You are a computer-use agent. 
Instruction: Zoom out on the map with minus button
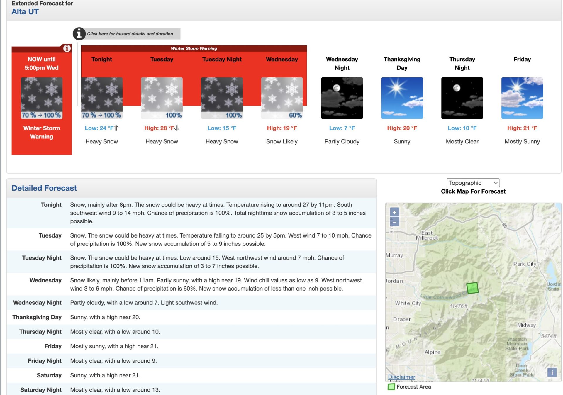(x=394, y=222)
